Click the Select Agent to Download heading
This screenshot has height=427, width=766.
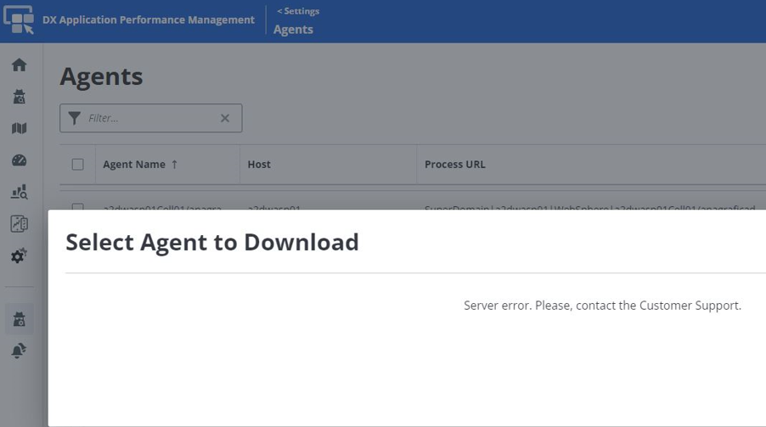tap(212, 242)
